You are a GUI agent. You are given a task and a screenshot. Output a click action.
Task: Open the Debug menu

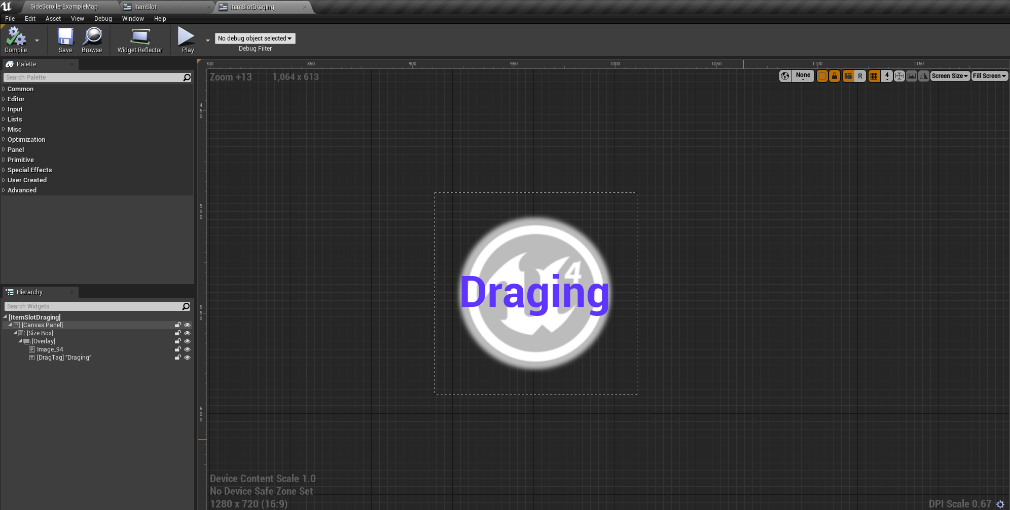point(103,19)
